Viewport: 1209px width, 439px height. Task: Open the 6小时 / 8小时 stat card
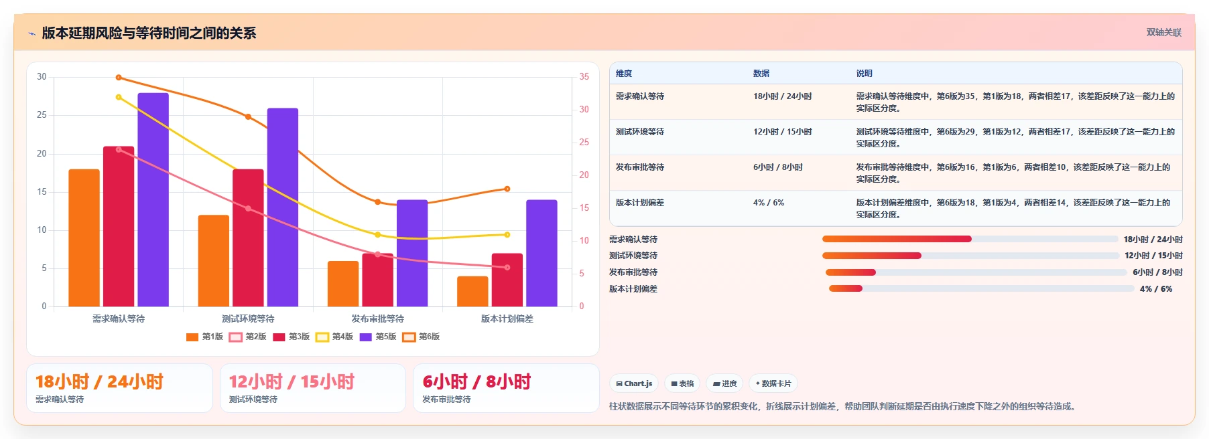point(506,388)
